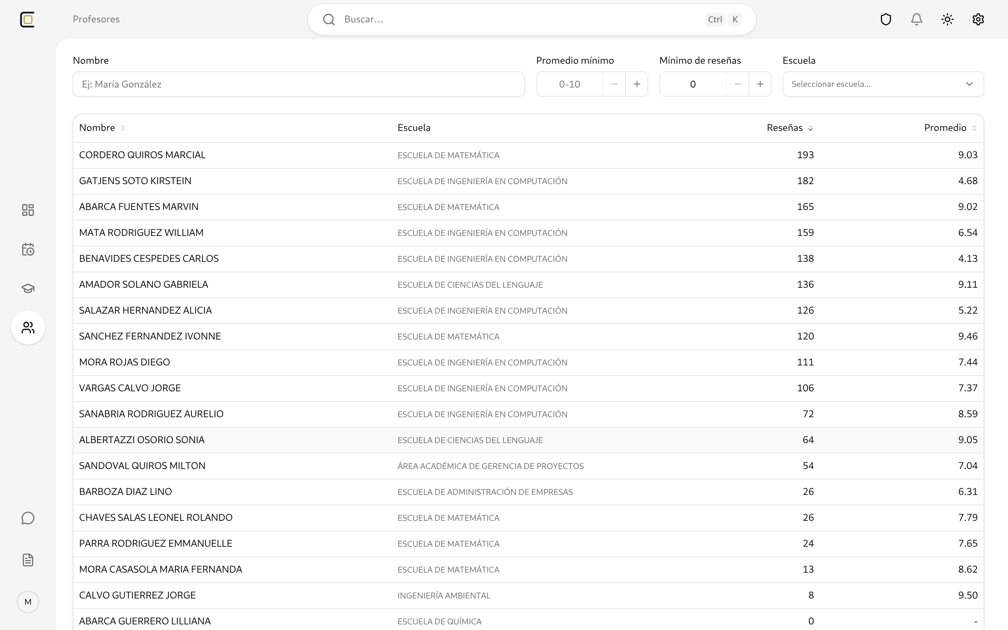Click INGENIERÍA AMBIENTAL school cell

444,596
